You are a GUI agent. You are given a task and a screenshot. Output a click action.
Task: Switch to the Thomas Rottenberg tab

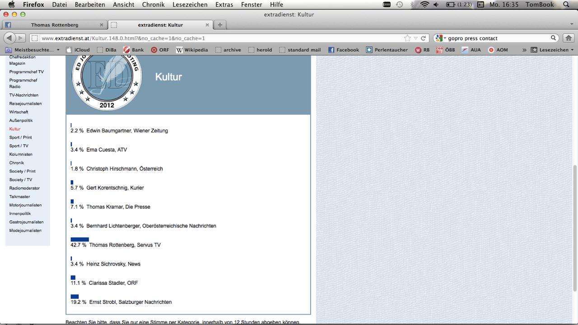pos(54,25)
